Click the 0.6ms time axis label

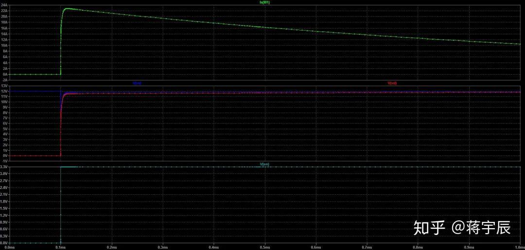tap(316, 248)
